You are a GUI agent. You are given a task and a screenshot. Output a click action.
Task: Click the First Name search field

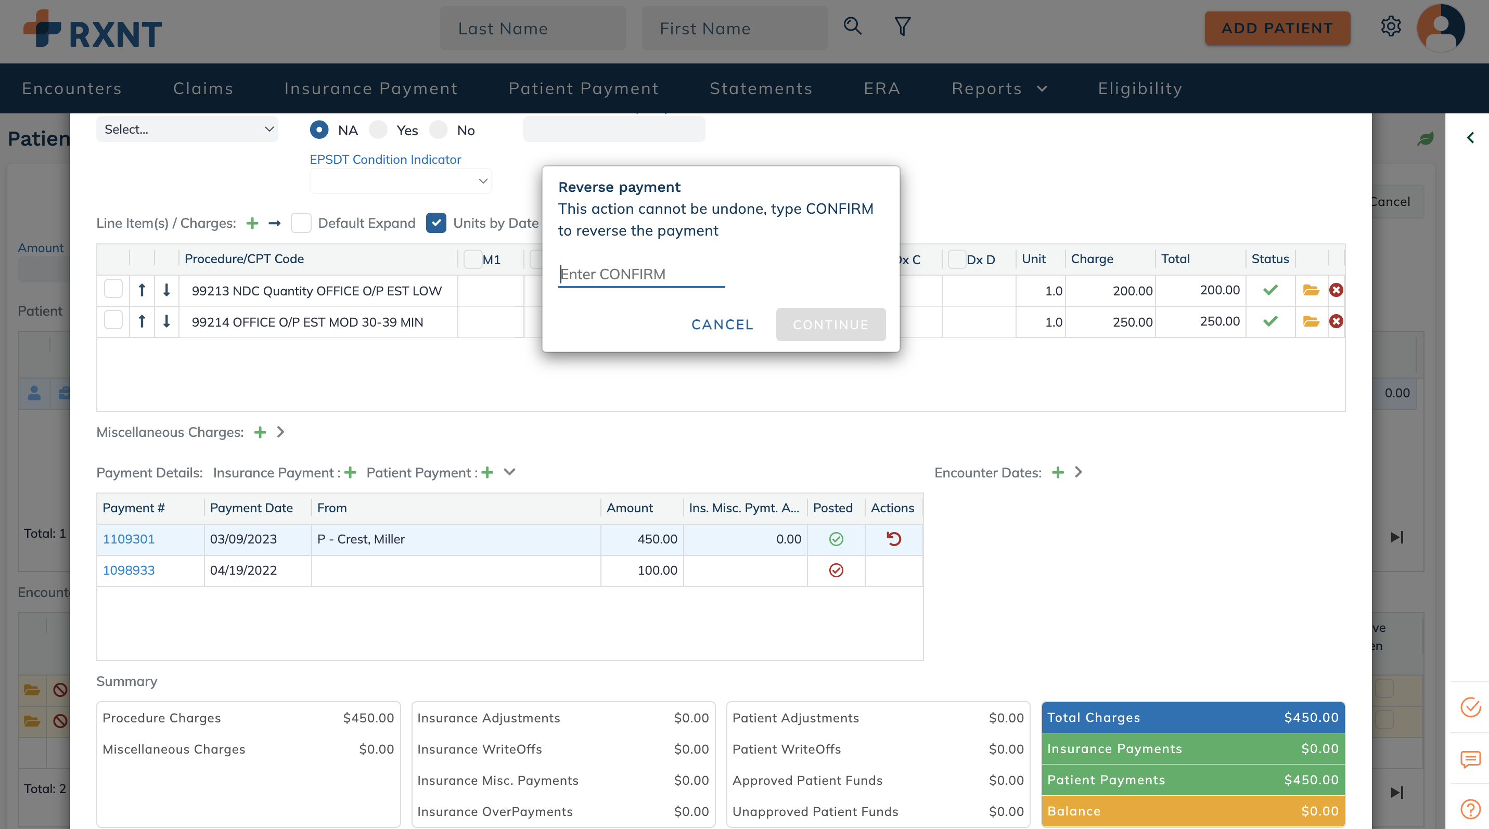click(734, 28)
